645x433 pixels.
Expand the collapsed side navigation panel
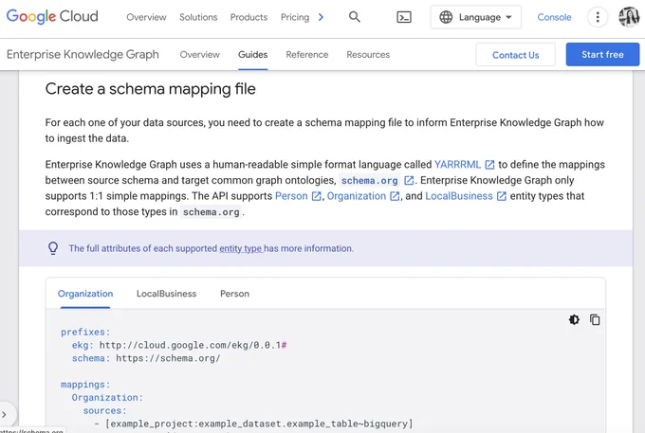pos(5,414)
